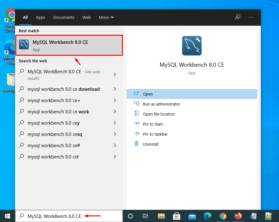Choose Open in the app actions list

coord(192,94)
